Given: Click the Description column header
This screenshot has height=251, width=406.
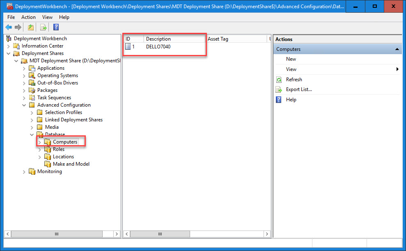Looking at the screenshot, I should pos(158,39).
